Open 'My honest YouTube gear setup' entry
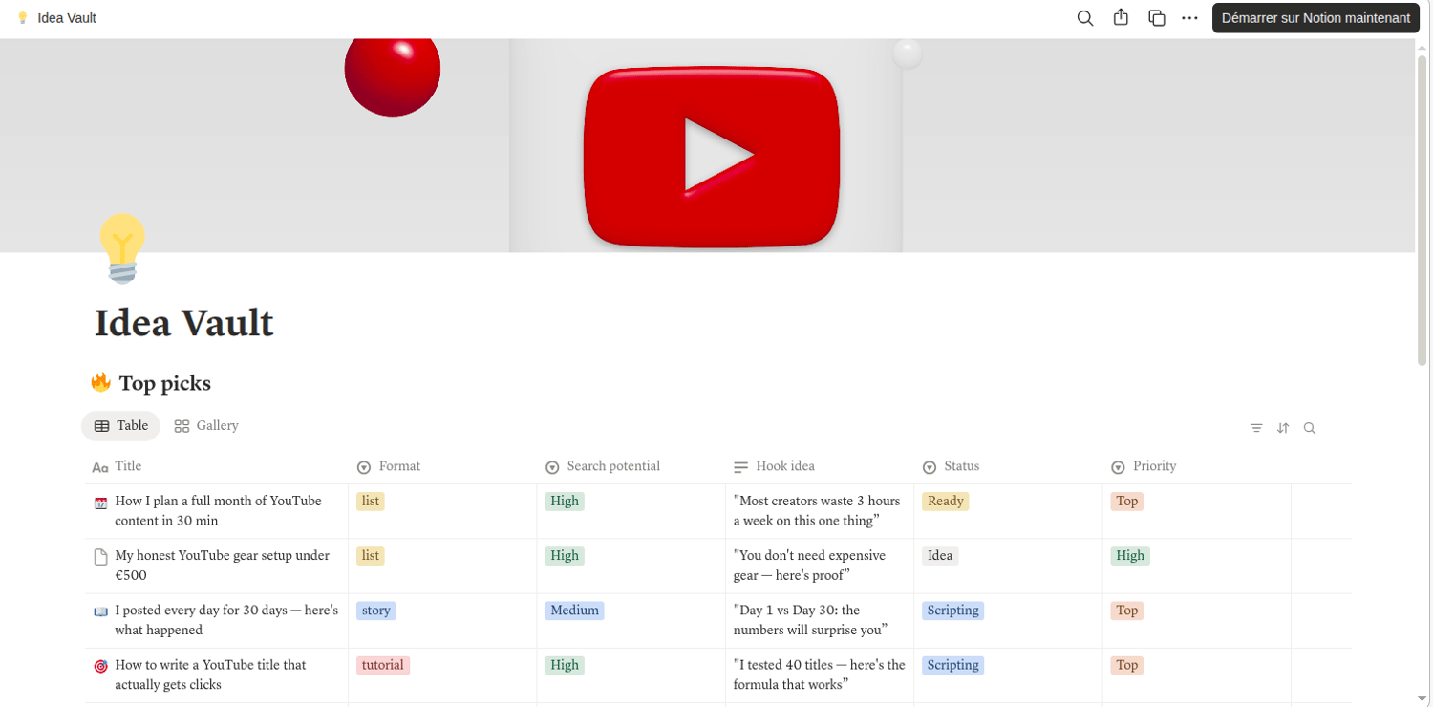 (x=222, y=566)
